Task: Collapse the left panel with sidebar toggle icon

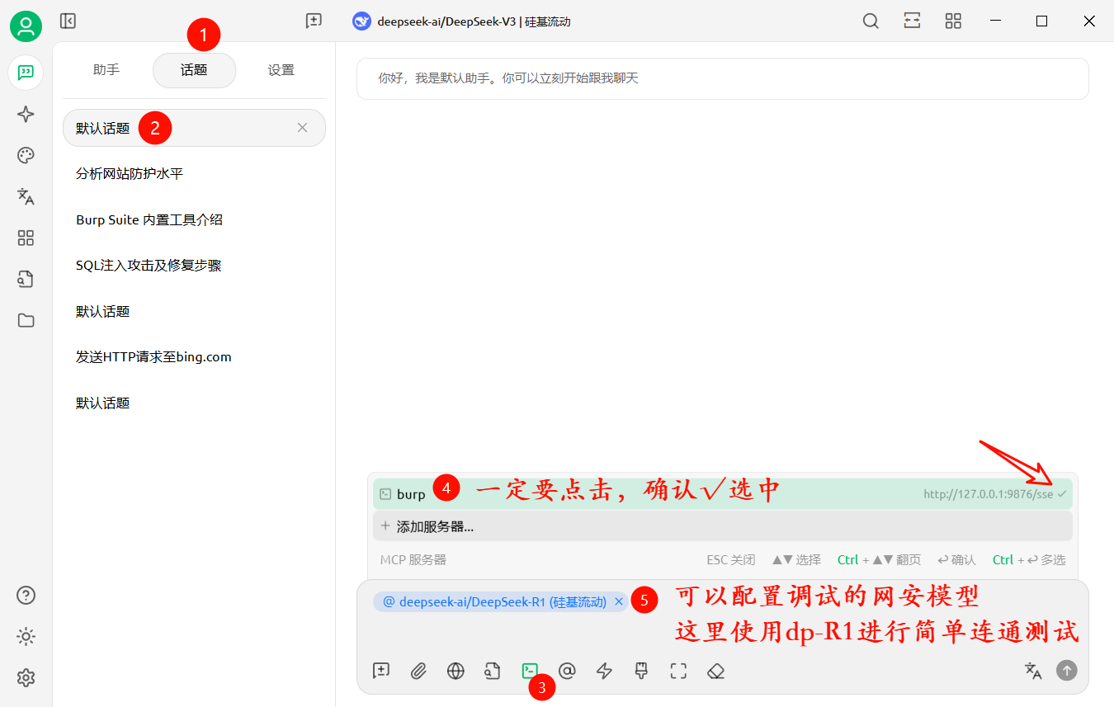Action: pyautogui.click(x=68, y=21)
